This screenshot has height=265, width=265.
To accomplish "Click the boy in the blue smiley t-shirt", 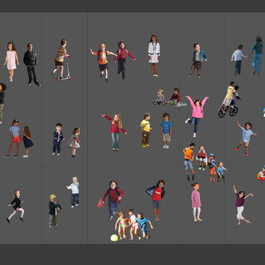I will tap(166, 131).
